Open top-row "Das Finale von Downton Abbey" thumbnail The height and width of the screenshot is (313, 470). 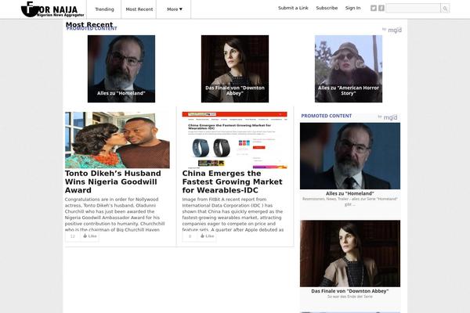(x=235, y=69)
